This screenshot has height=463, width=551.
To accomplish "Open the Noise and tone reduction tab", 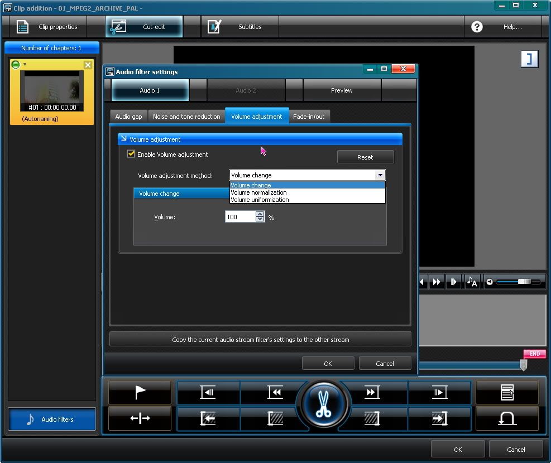I will pos(186,117).
